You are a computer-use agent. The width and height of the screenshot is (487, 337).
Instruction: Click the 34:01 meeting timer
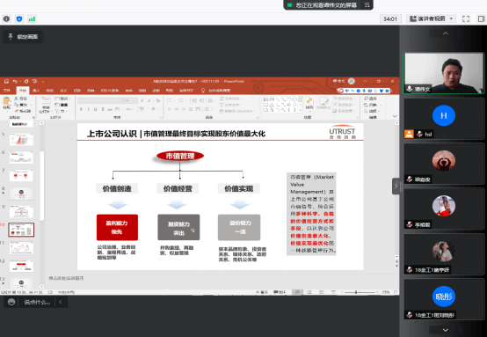[390, 19]
